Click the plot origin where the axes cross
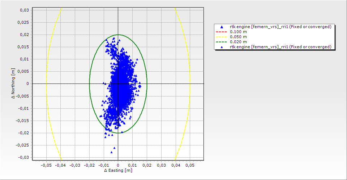 click(118, 84)
